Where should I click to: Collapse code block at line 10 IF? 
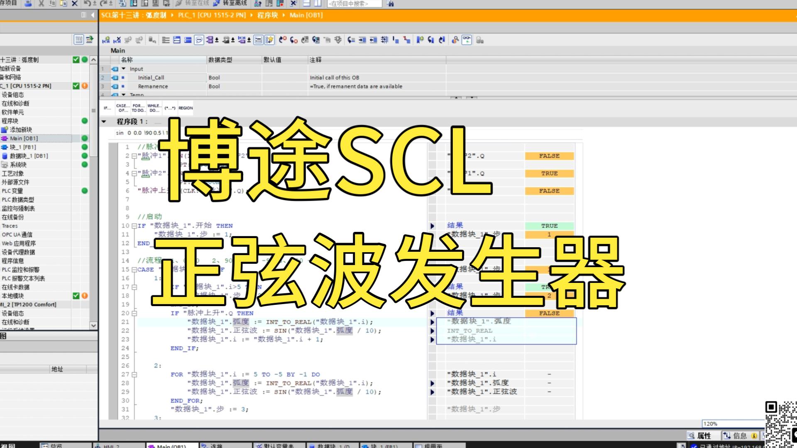pyautogui.click(x=134, y=226)
